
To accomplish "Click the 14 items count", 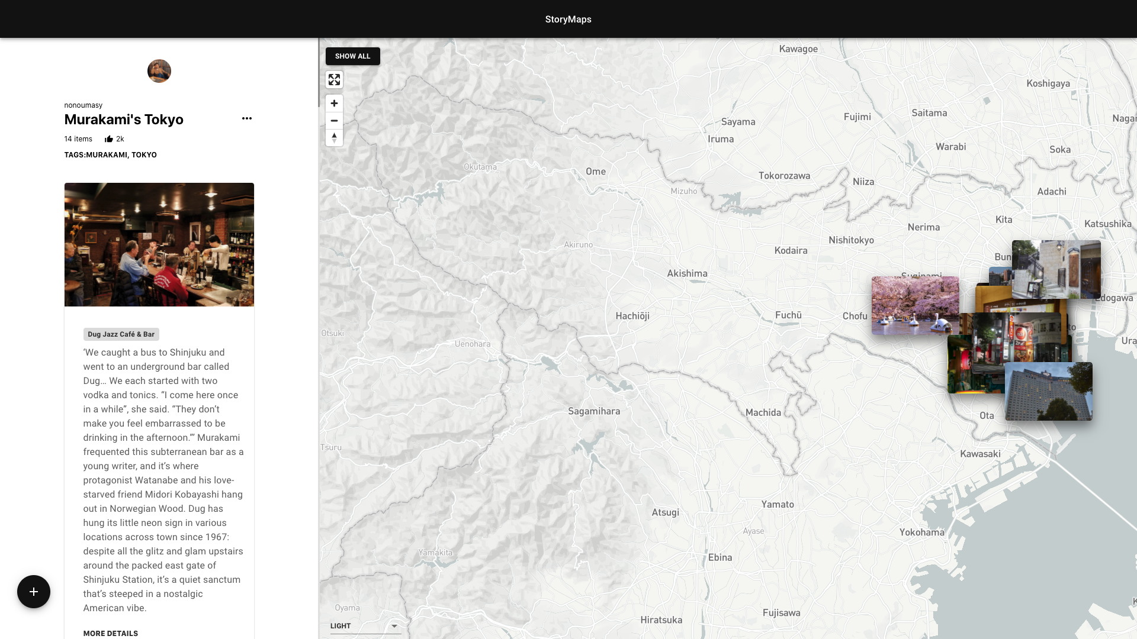I will click(78, 139).
